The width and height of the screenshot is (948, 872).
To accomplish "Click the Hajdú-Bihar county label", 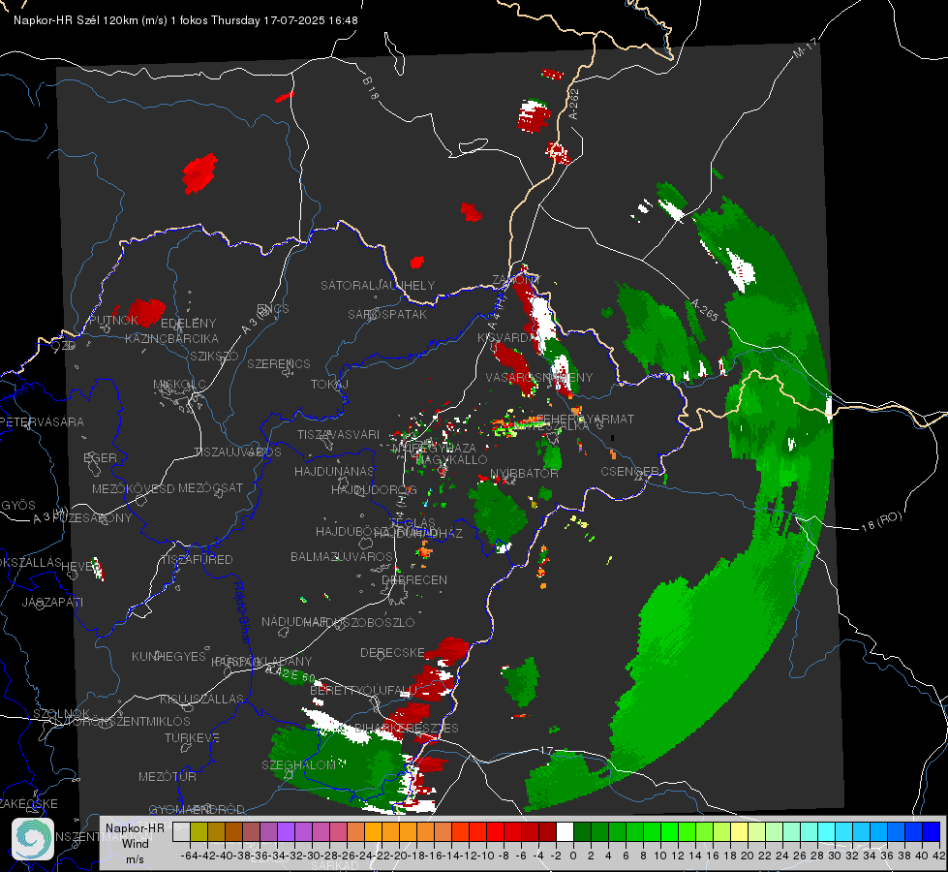I will click(x=242, y=612).
